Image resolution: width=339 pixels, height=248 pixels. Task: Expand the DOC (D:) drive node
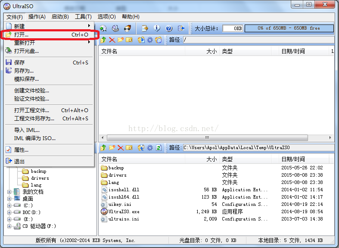(x=9, y=212)
